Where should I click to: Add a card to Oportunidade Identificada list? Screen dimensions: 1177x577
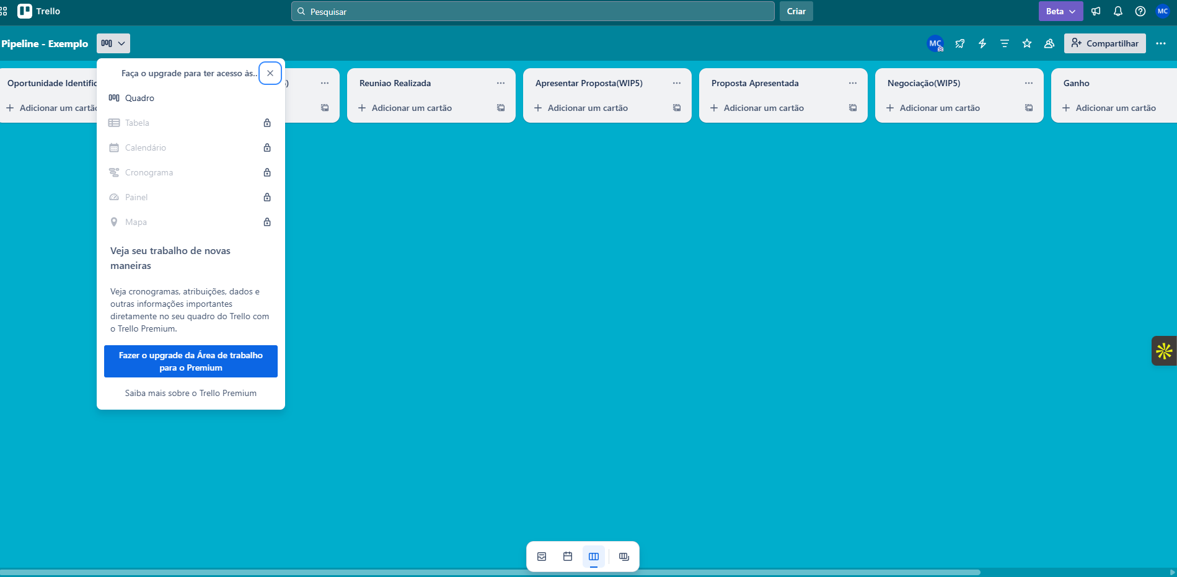tap(51, 108)
